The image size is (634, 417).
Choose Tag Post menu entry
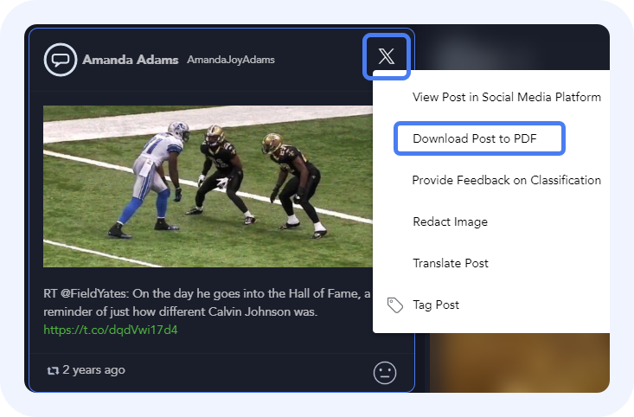436,305
